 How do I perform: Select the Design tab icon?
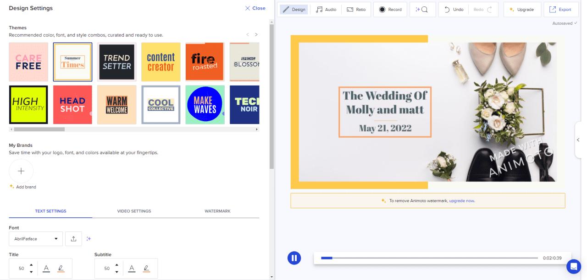(x=287, y=9)
